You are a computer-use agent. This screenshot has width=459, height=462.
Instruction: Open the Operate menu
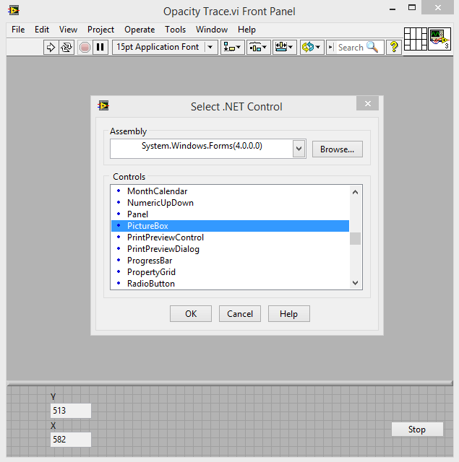(x=140, y=30)
